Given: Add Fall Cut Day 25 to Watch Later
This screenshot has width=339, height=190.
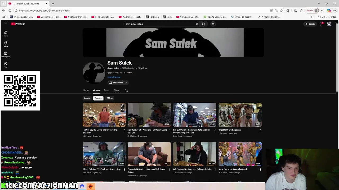Looking at the screenshot, I should click(123, 106).
